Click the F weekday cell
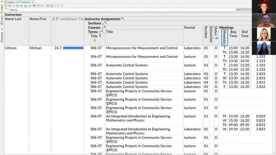The width and height of the screenshot is (276, 155). click(224, 87)
